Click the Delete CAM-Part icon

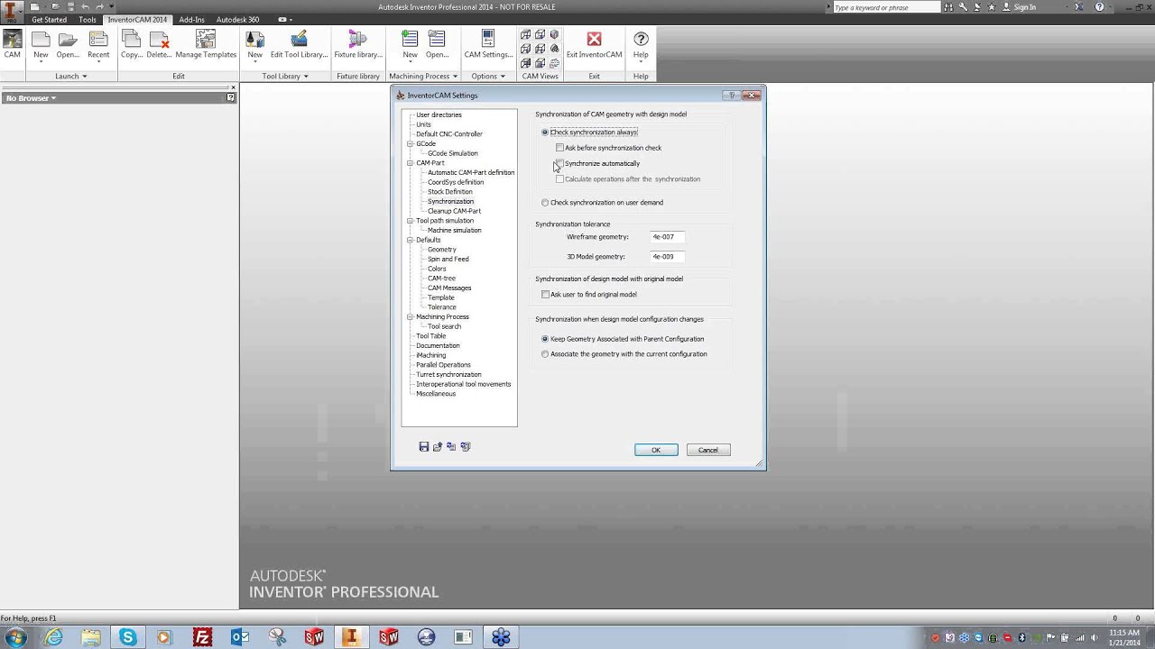pyautogui.click(x=159, y=40)
